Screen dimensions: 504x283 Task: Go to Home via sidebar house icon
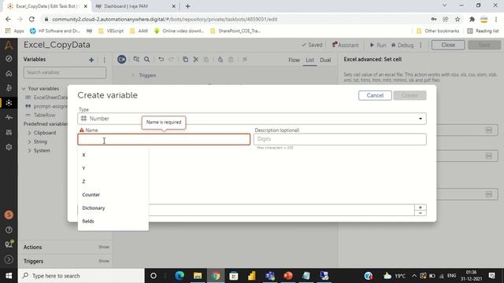pos(9,73)
